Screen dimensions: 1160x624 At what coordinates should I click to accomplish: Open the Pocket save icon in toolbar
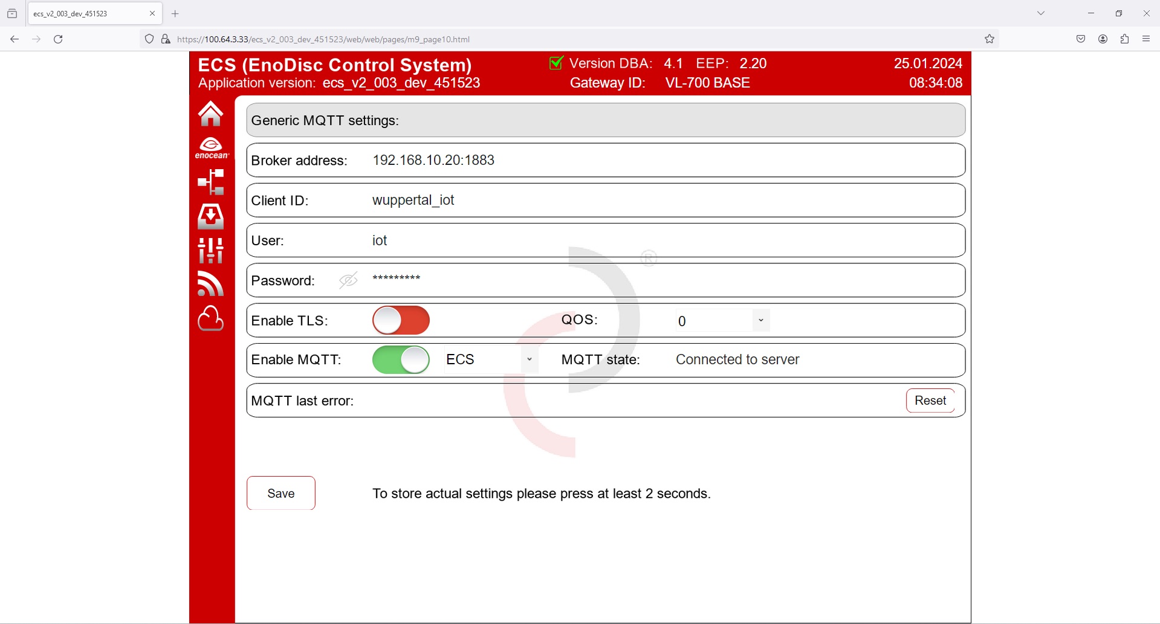[1081, 39]
